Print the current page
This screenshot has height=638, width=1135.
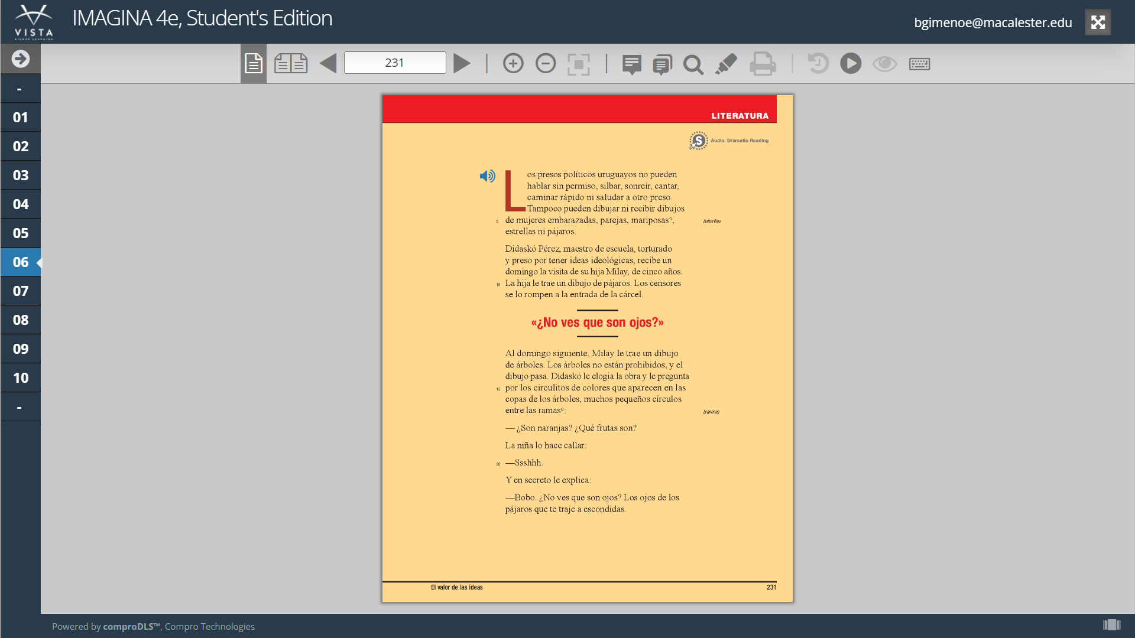tap(763, 64)
